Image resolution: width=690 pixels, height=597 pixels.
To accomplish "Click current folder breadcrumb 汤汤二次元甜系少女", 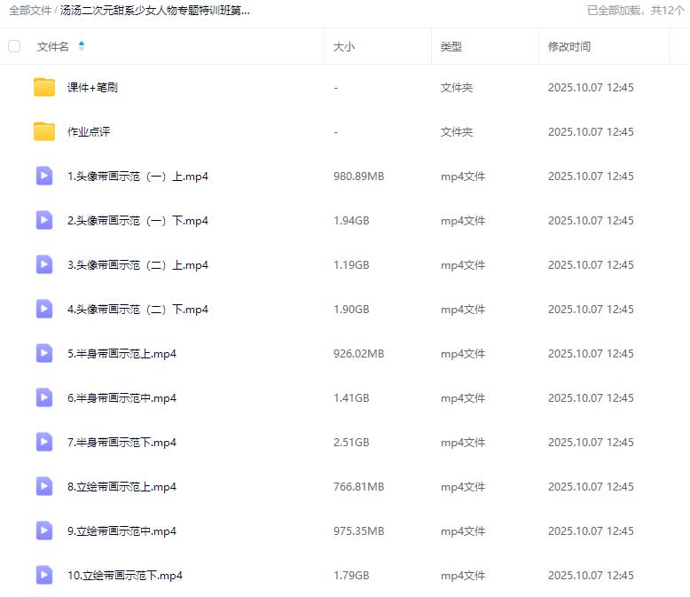I will [x=155, y=11].
